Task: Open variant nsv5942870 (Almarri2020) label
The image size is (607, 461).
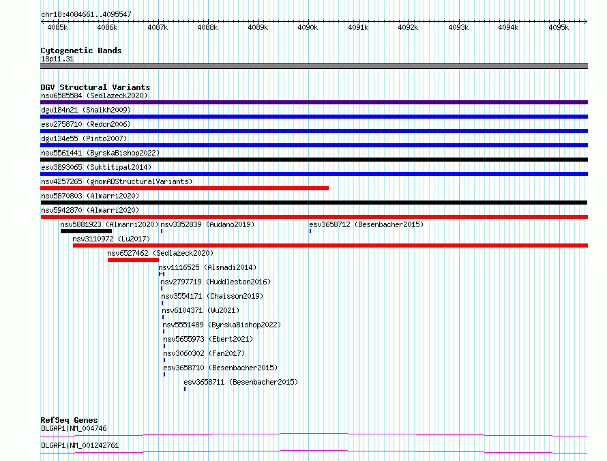Action: point(90,210)
